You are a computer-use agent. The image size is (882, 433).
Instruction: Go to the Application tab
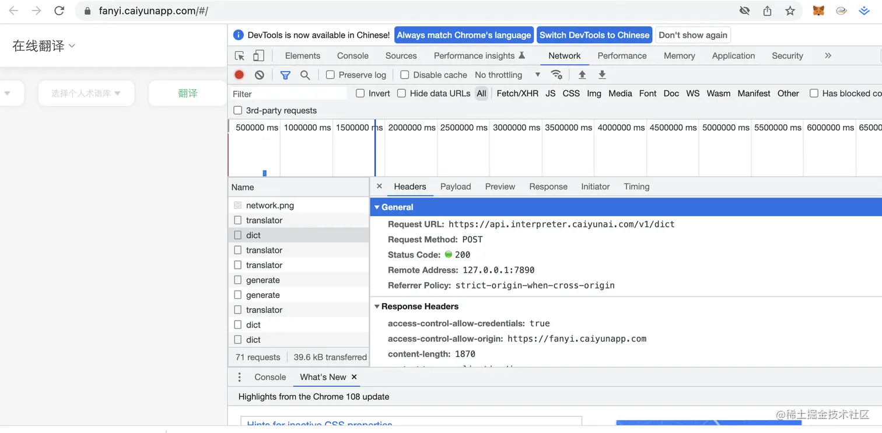(x=733, y=56)
